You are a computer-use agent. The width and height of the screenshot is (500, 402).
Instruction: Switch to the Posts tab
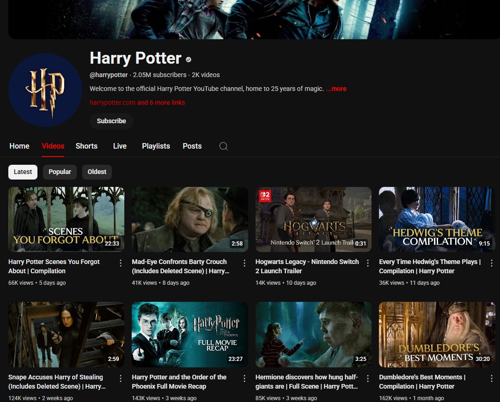[x=192, y=146]
